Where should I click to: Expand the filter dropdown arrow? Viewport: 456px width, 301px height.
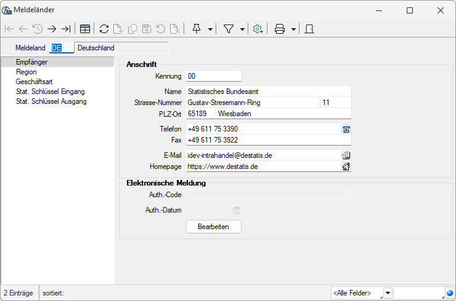click(x=242, y=29)
